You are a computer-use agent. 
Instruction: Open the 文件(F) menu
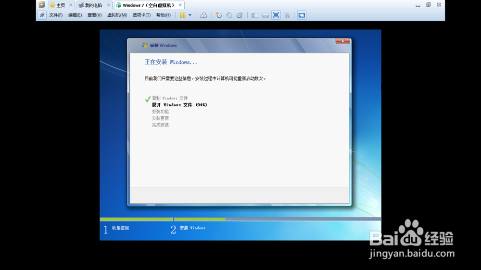(x=56, y=15)
